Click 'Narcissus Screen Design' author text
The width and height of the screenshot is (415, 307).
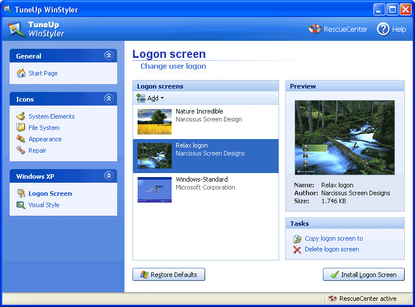tap(209, 119)
